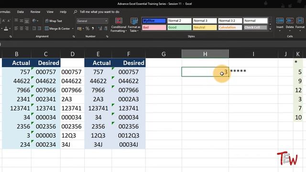The height and width of the screenshot is (172, 306).
Task: Select cell 44622 under first Actual column
Action: (x=17, y=81)
